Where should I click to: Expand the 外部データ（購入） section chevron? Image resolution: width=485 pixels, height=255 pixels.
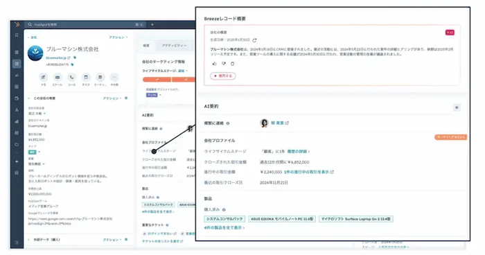pyautogui.click(x=29, y=240)
